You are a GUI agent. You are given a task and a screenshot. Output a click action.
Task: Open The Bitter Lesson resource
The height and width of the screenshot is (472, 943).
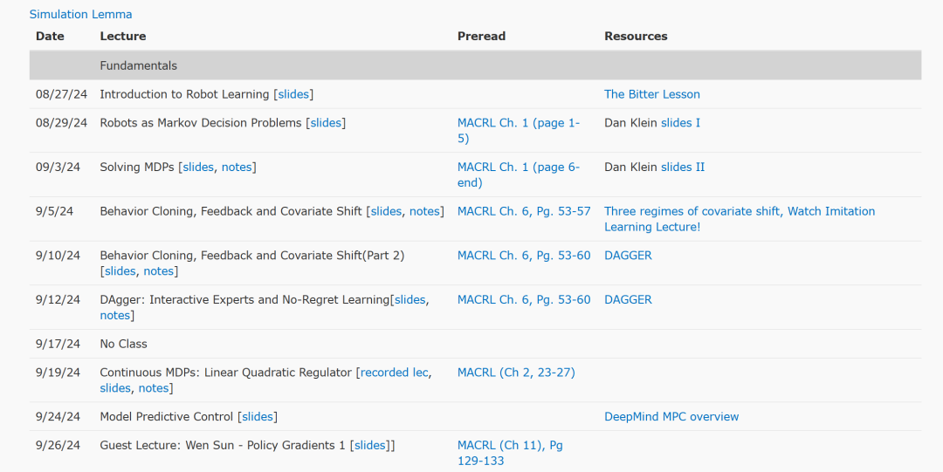(x=651, y=94)
